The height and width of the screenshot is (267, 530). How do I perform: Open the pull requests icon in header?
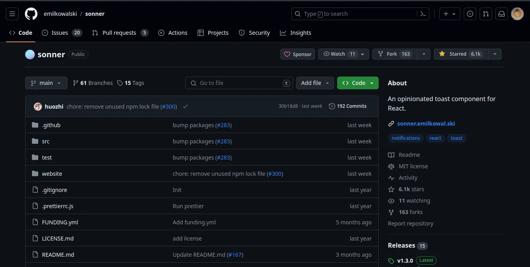486,14
